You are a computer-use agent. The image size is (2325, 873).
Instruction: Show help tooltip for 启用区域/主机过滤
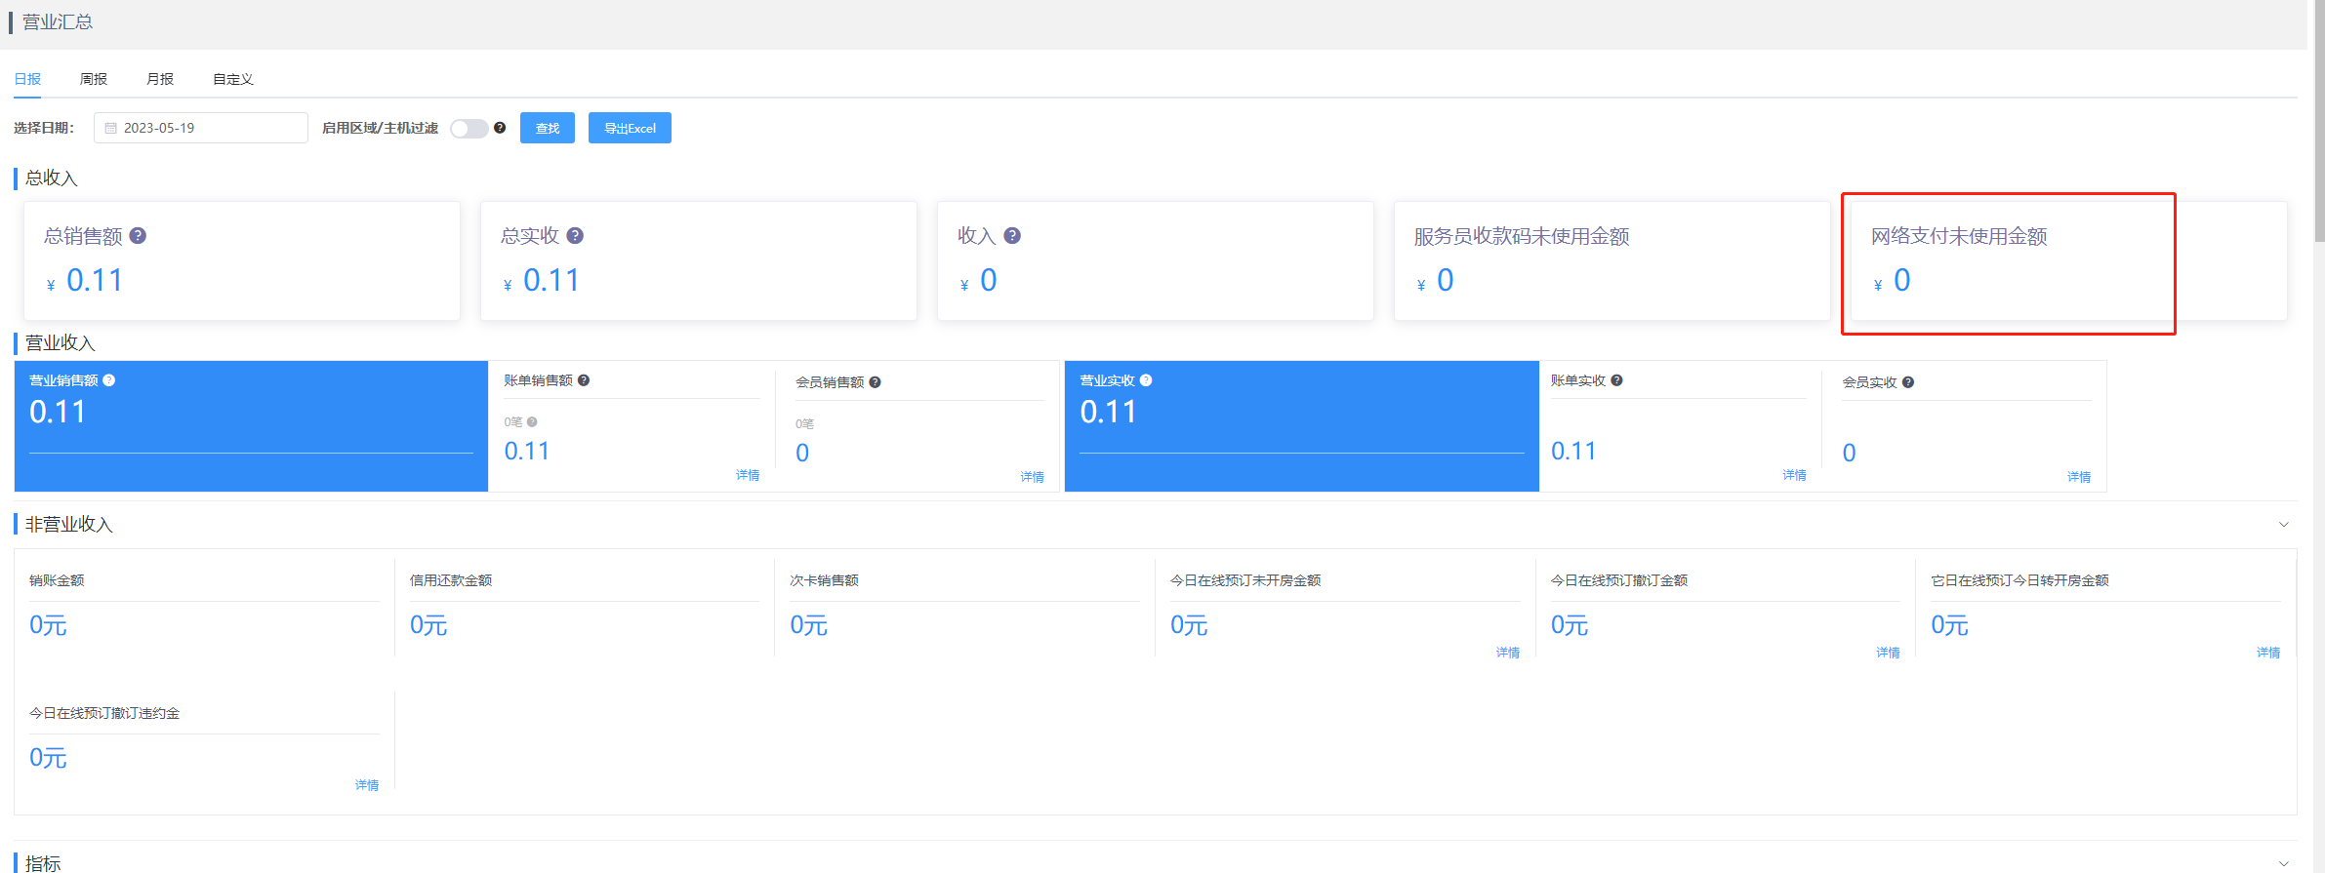[x=500, y=128]
